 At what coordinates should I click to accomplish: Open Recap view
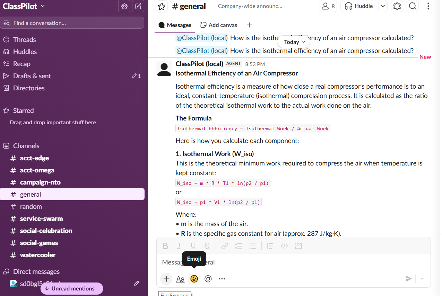(x=72, y=64)
